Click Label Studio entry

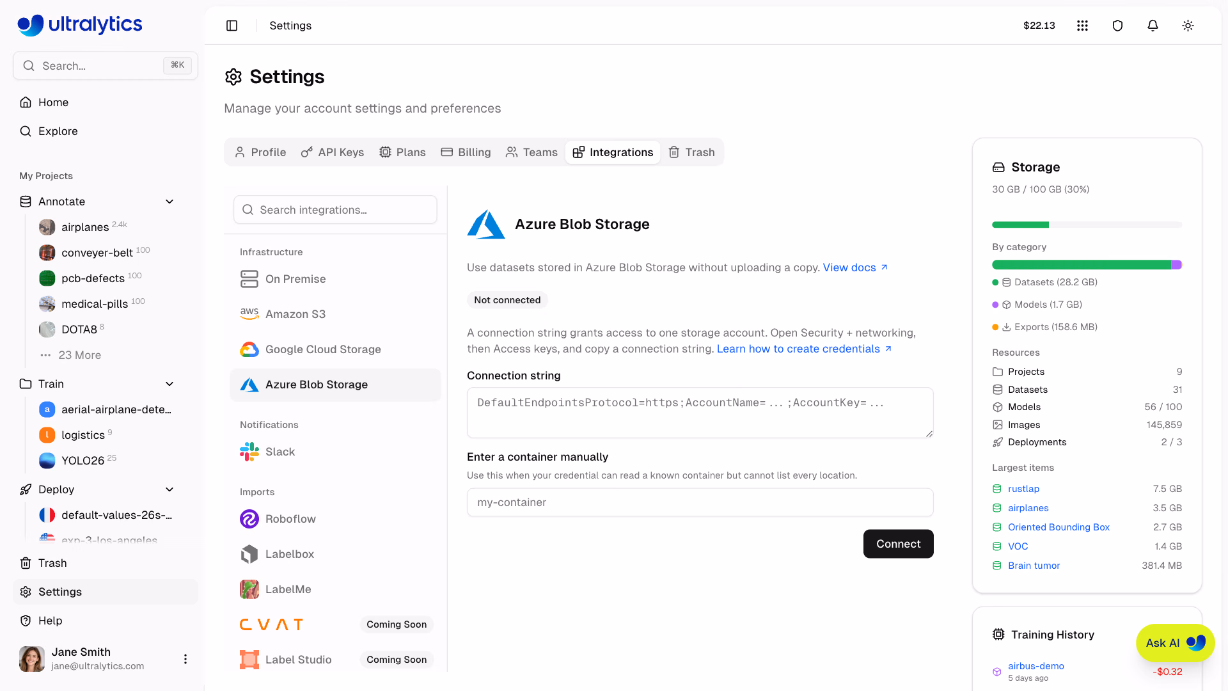point(335,660)
